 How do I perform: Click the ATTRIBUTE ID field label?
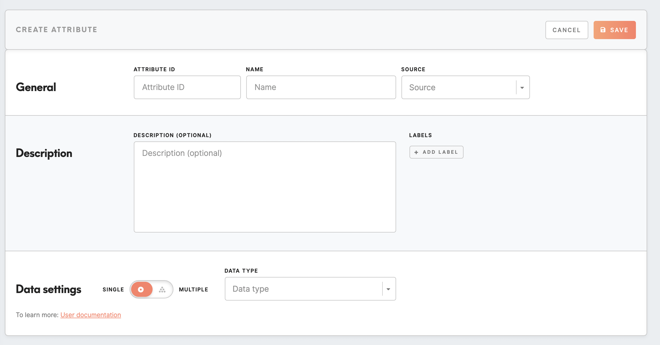[154, 69]
